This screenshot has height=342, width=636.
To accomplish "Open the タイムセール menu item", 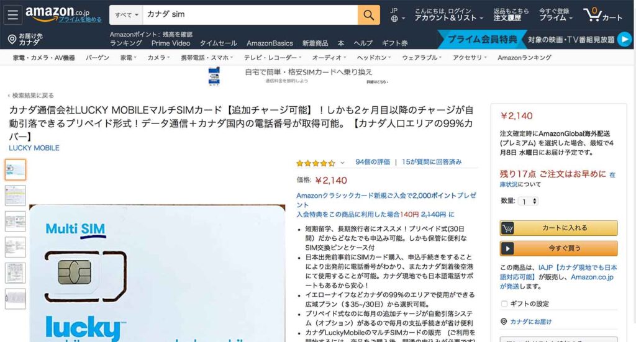I will tap(218, 43).
